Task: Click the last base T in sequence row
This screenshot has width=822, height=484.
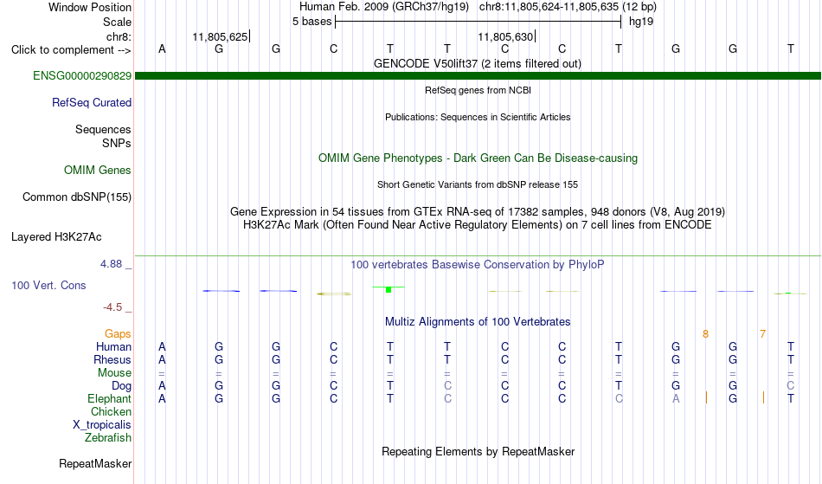Action: [x=791, y=48]
